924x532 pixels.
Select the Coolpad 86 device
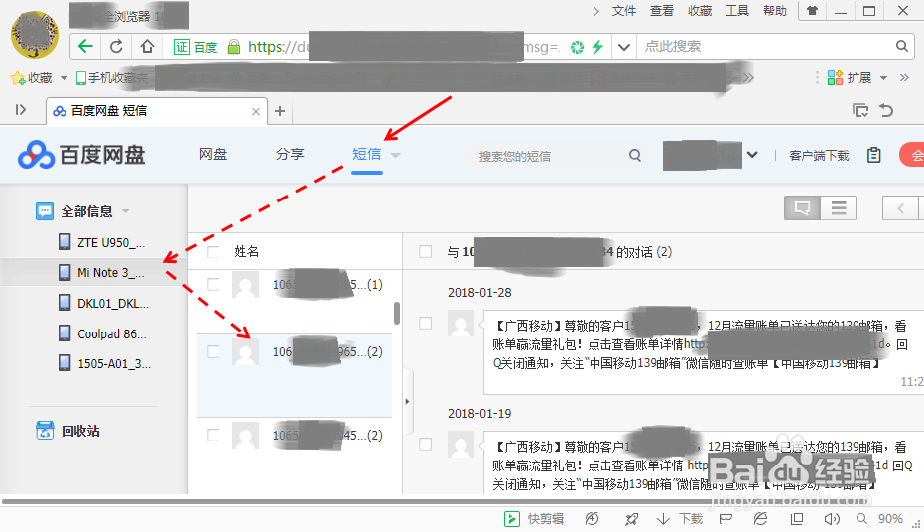click(x=103, y=333)
